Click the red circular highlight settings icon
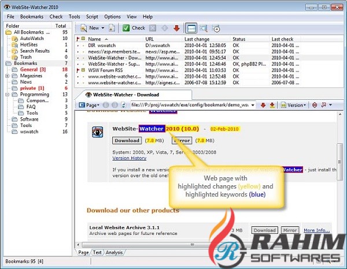Screen dimensions: 347x269 click(x=315, y=105)
